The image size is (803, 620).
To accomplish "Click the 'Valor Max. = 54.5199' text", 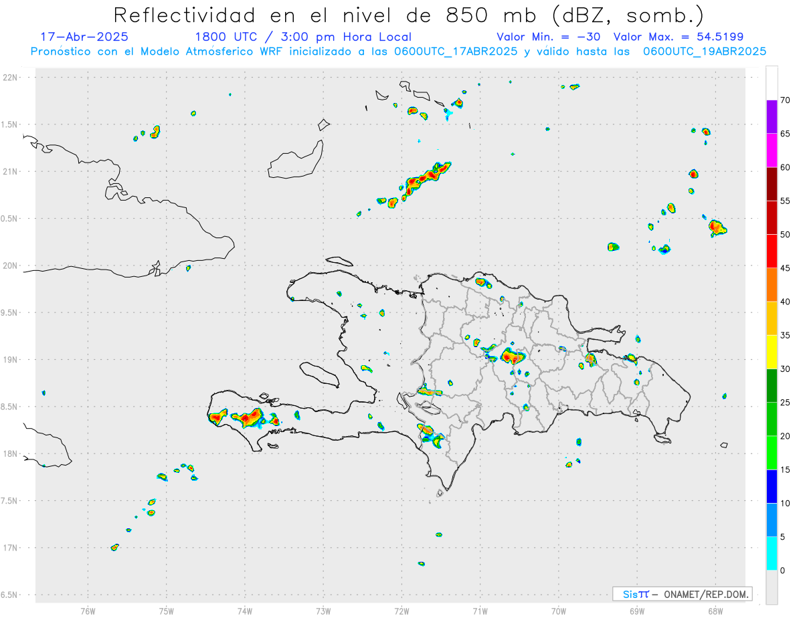I will tap(679, 37).
